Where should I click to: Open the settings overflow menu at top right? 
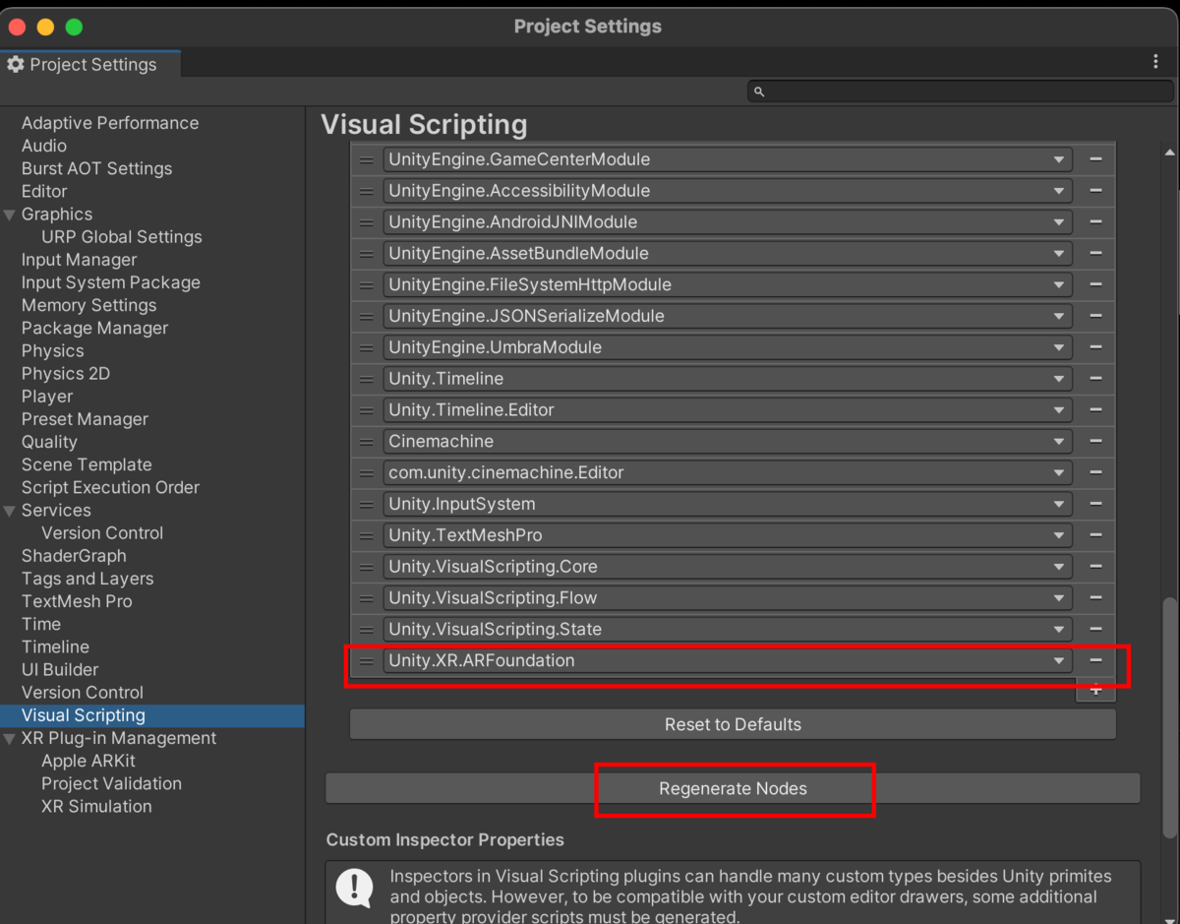(1156, 61)
